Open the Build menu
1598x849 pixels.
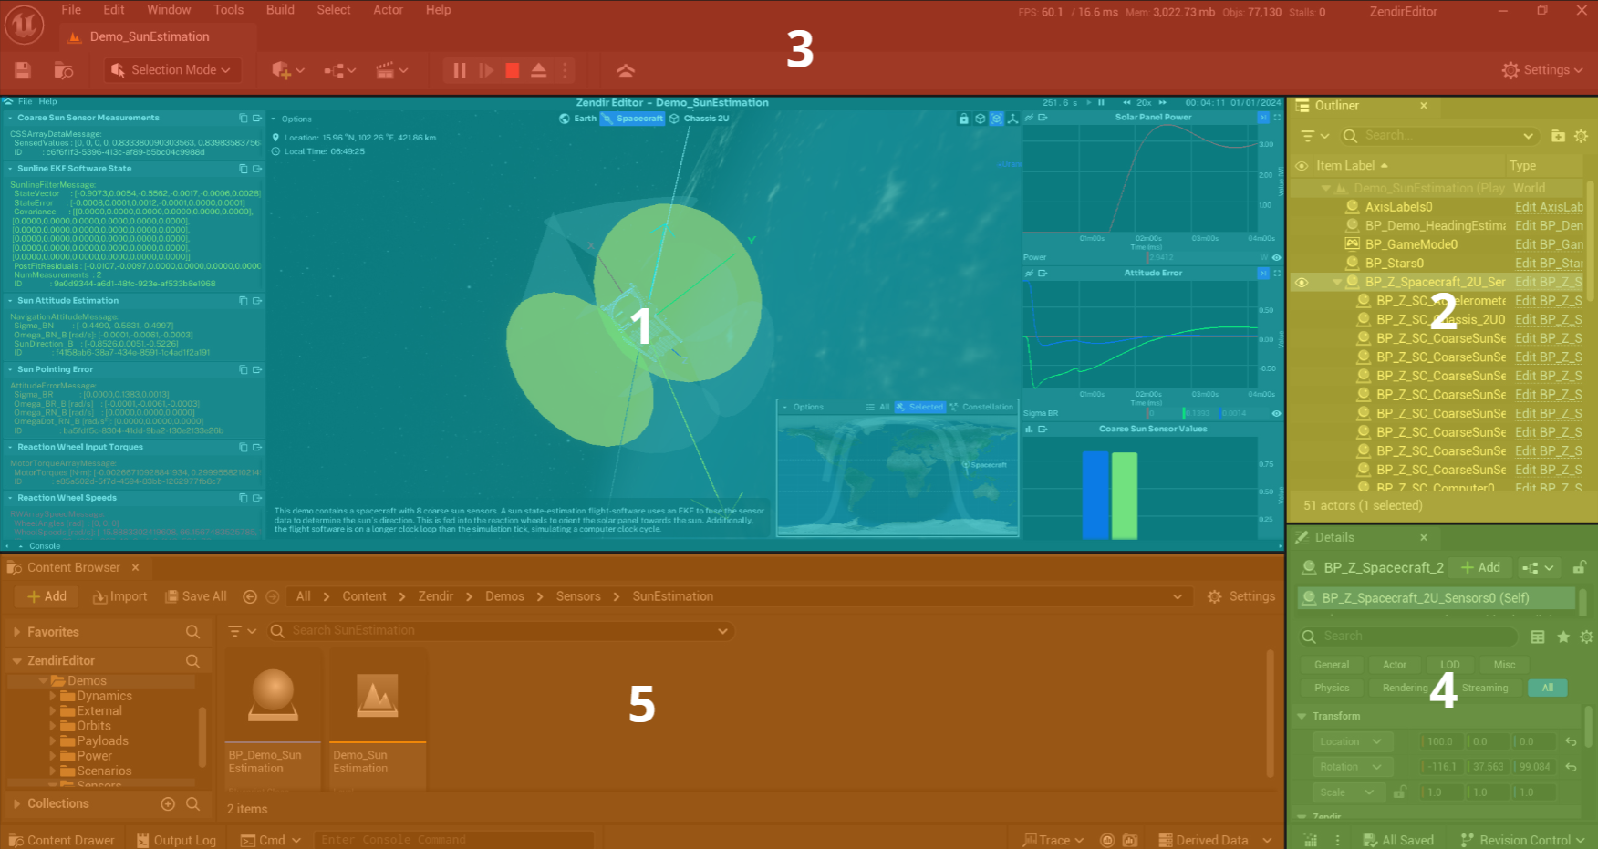[280, 10]
